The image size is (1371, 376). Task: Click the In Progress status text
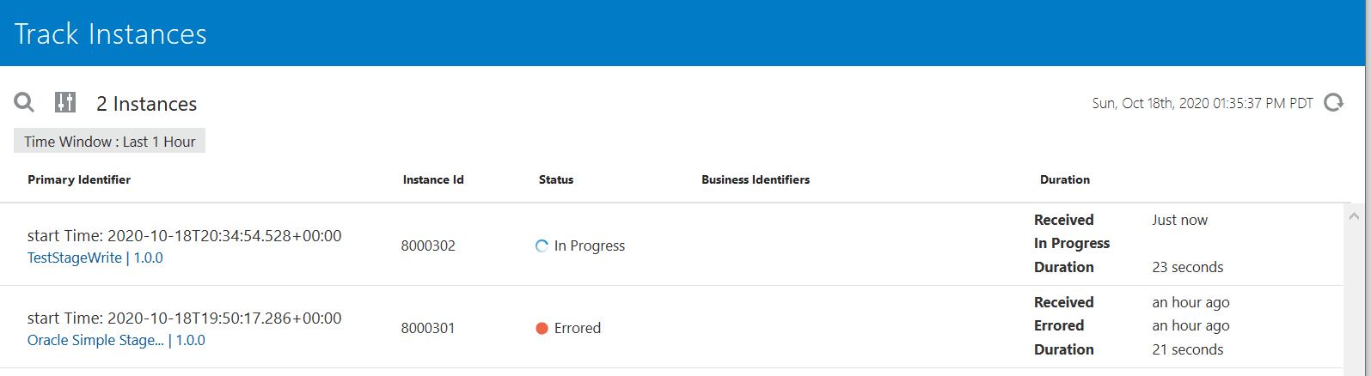point(590,246)
